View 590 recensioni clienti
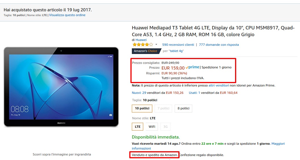The image size is (300, 160). coord(178,45)
